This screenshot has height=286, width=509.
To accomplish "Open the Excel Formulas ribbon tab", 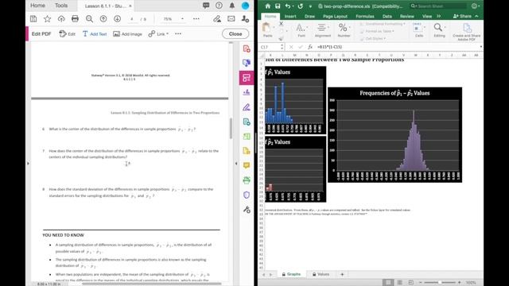I will (x=365, y=16).
